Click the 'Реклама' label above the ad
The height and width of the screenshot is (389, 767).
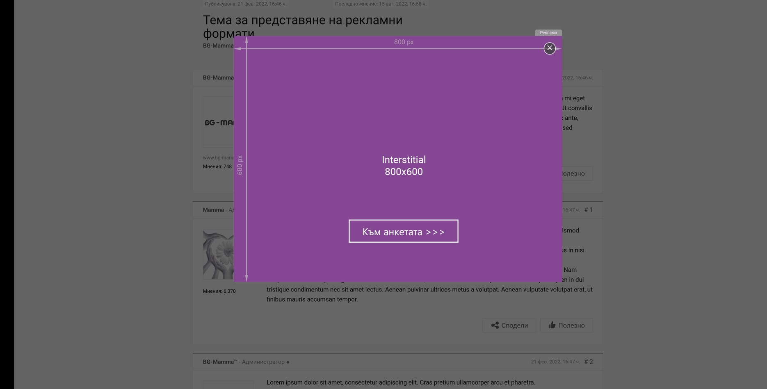tap(548, 33)
